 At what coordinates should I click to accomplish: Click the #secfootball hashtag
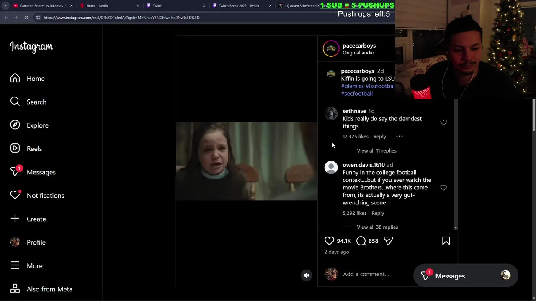pyautogui.click(x=357, y=94)
